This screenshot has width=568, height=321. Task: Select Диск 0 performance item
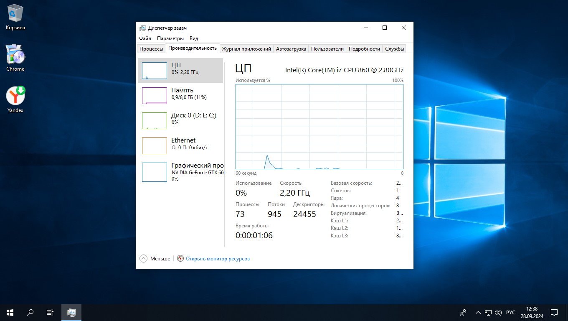click(155, 121)
